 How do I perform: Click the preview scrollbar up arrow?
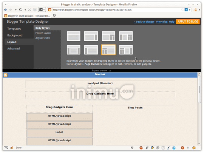coord(199,74)
